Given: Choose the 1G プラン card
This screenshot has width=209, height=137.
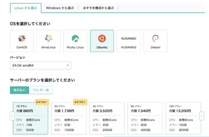Looking at the screenshot, I should (31, 118).
